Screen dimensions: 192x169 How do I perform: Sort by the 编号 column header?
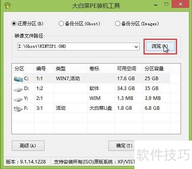(x=41, y=69)
